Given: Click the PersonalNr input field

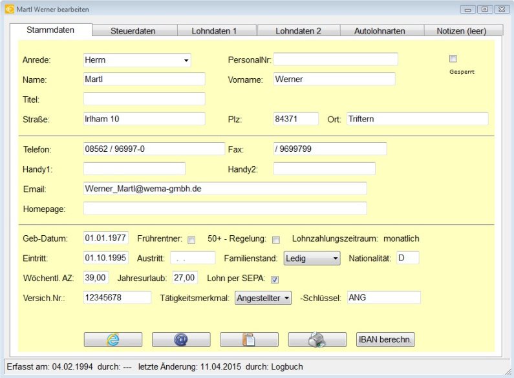Looking at the screenshot, I should [336, 59].
